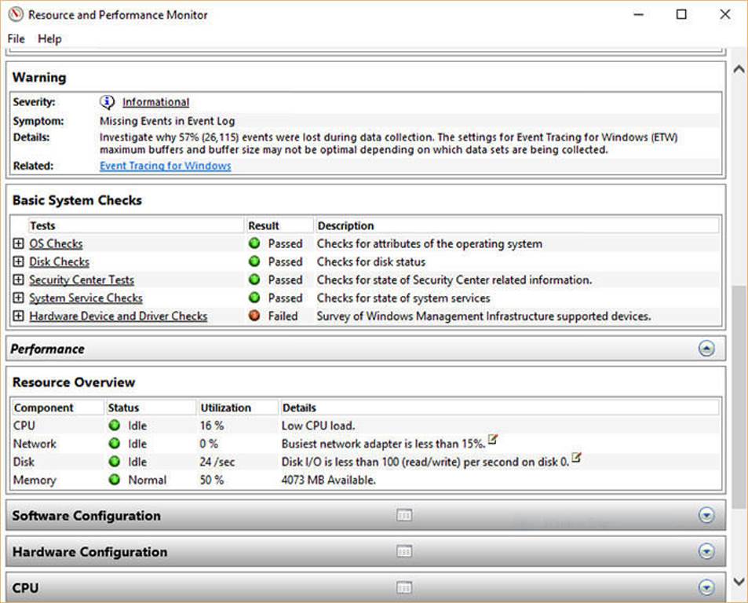Image resolution: width=748 pixels, height=603 pixels.
Task: Expand the CPU section chevron
Action: 706,587
